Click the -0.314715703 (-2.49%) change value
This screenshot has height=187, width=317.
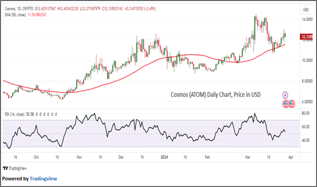click(140, 9)
